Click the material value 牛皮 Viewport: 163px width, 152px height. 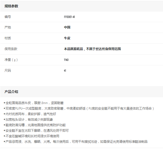[x=67, y=38]
